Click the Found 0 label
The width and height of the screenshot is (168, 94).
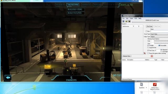(x=124, y=24)
